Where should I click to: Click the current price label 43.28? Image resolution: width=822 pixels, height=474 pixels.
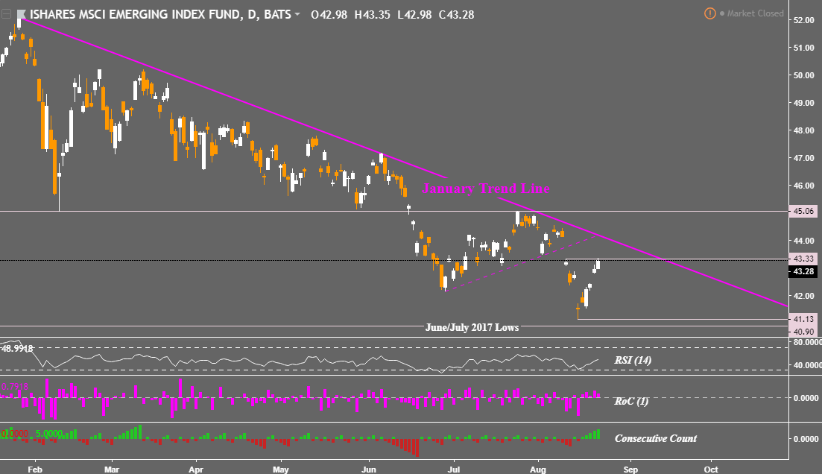tap(803, 271)
